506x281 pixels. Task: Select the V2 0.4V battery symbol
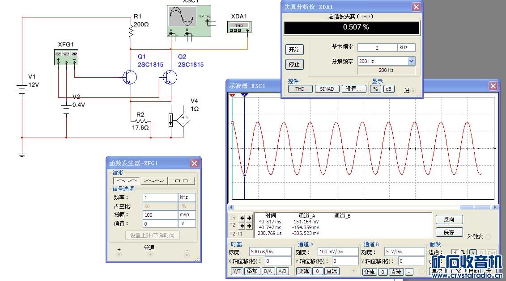click(x=66, y=109)
